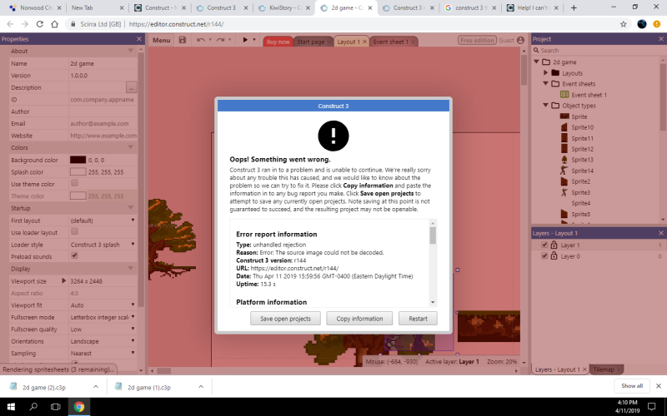
Task: Click the undo icon in toolbar
Action: point(200,40)
